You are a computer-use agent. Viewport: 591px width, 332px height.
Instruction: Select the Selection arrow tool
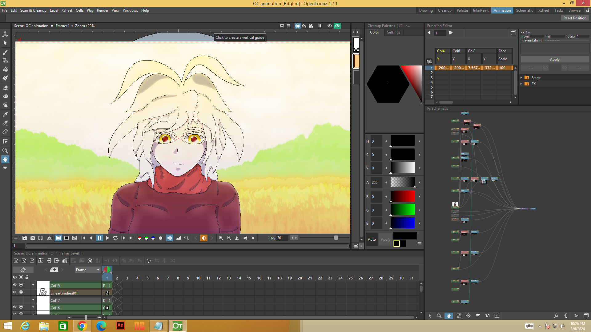coord(5,43)
